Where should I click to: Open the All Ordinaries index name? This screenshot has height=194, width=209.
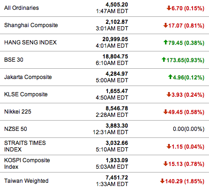click(22, 8)
